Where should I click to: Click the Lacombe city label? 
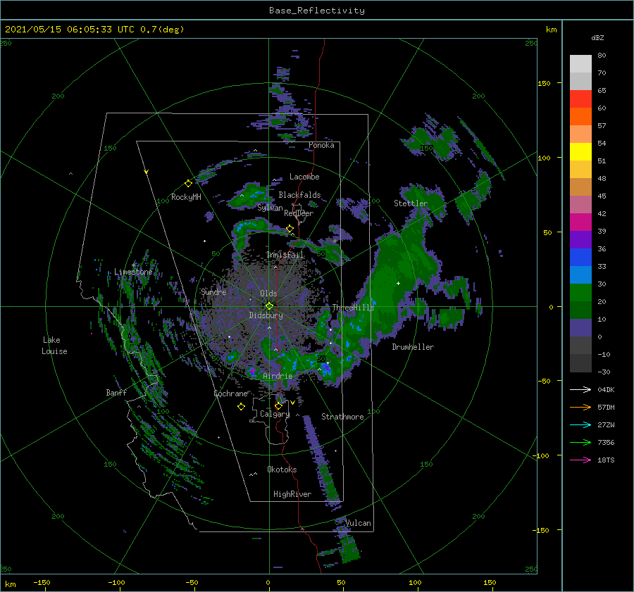click(304, 177)
